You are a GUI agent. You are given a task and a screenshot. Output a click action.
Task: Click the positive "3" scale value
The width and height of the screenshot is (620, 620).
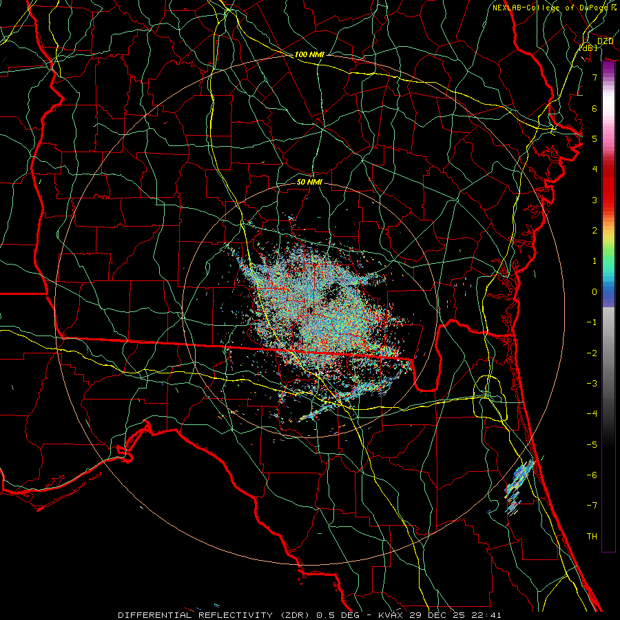(595, 200)
